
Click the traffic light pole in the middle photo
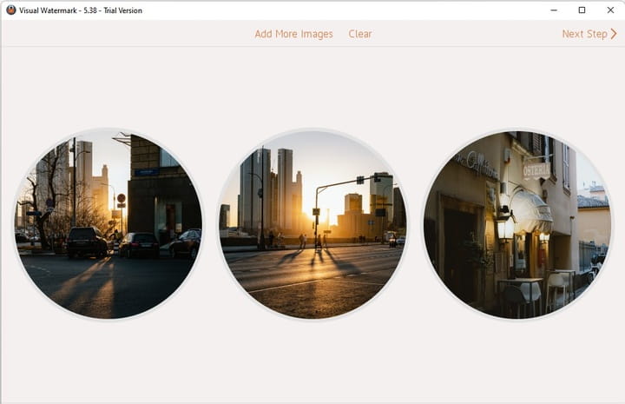tap(317, 215)
